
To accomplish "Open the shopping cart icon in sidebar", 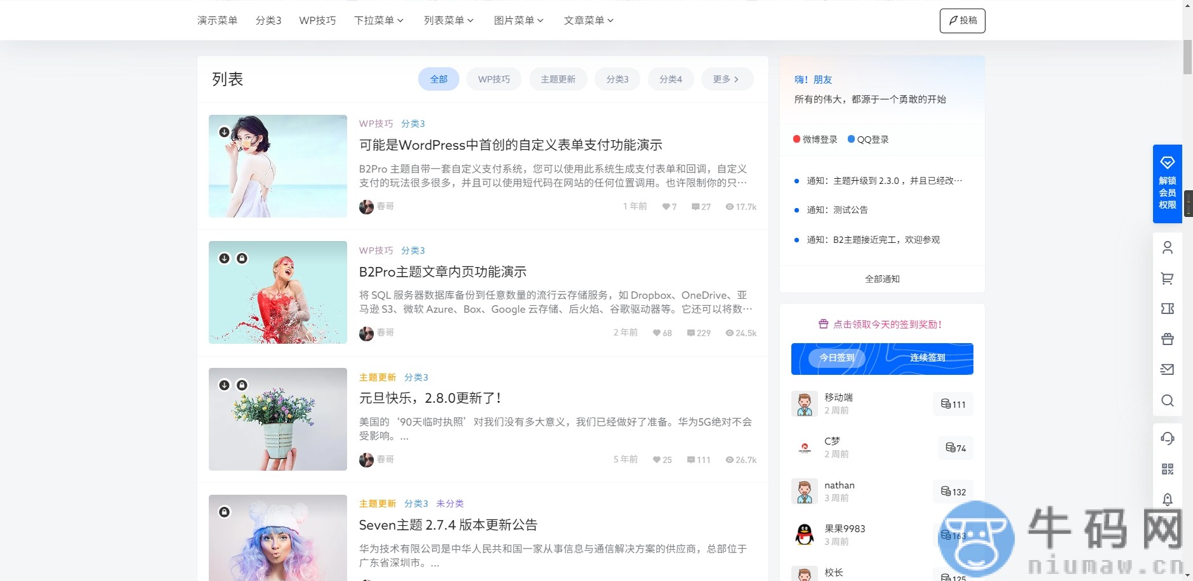I will [x=1167, y=278].
